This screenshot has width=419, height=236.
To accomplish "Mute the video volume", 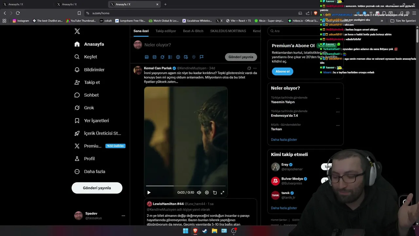I will [x=199, y=192].
